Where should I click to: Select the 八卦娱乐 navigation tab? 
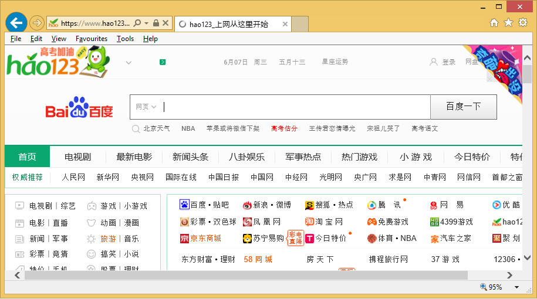[247, 157]
